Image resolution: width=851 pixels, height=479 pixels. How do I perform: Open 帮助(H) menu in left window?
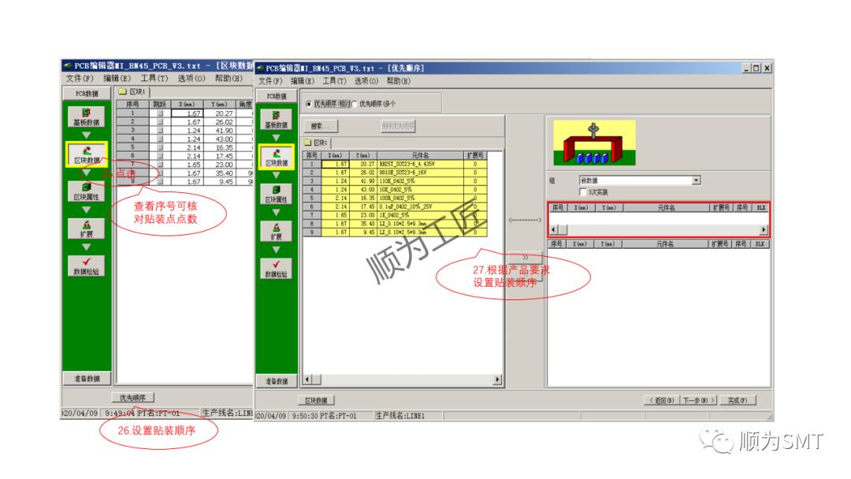229,79
